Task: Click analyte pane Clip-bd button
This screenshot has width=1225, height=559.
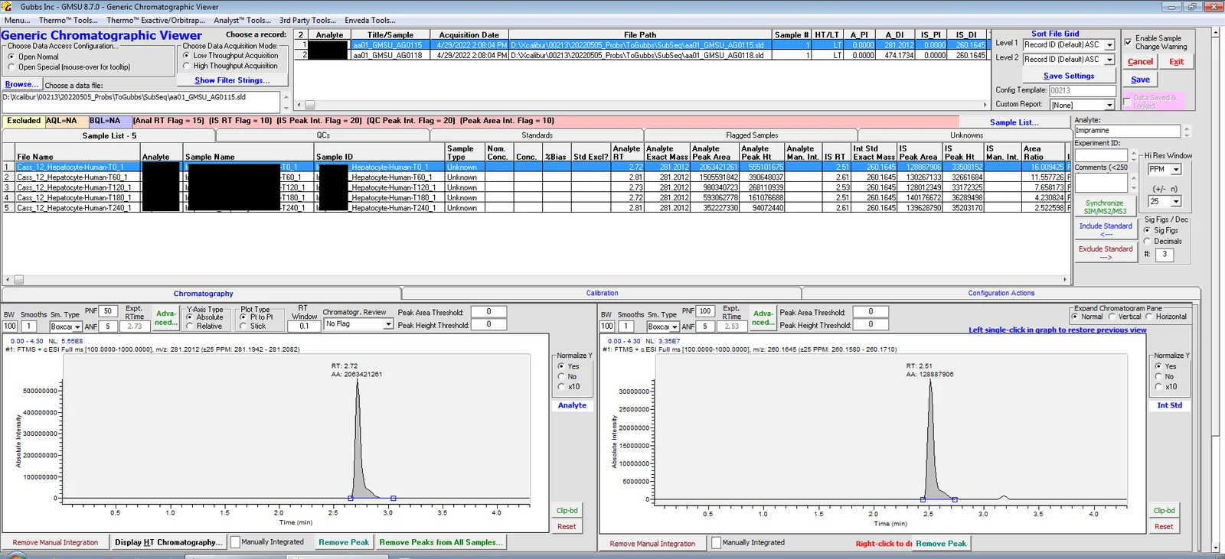Action: [x=567, y=511]
